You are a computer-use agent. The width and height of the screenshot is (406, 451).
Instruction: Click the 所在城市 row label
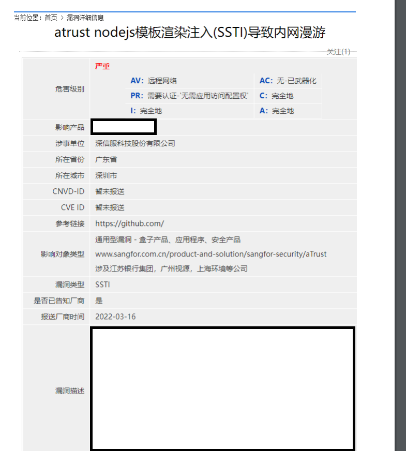tap(70, 176)
